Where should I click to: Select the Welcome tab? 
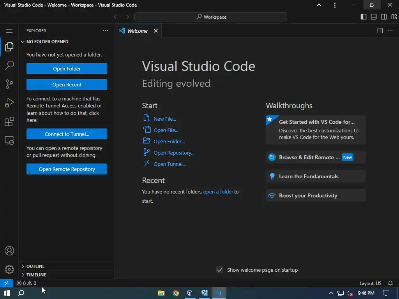(x=138, y=31)
